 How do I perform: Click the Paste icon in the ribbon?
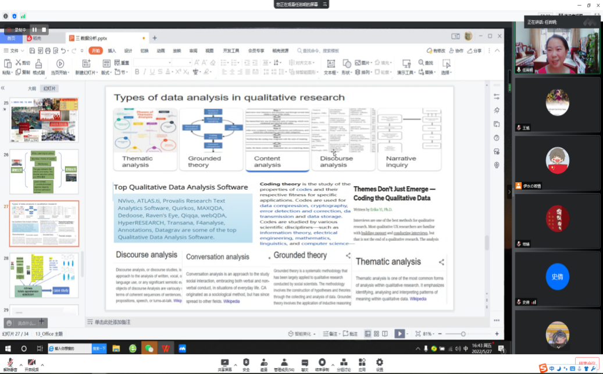(8, 63)
